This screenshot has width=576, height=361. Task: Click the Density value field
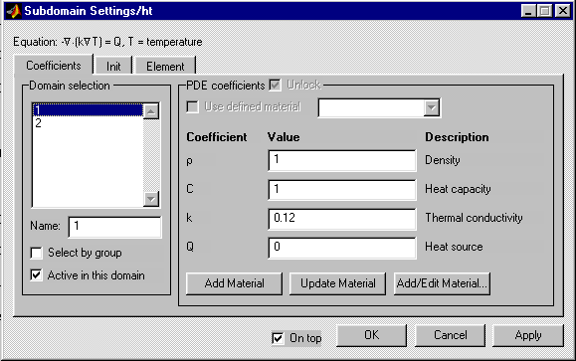[x=342, y=160]
